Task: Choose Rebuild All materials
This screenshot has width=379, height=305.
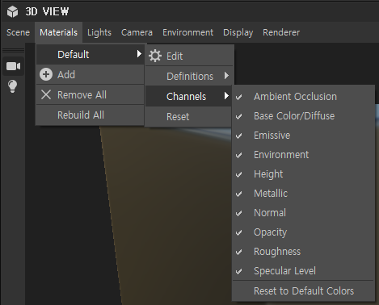Action: [90, 115]
